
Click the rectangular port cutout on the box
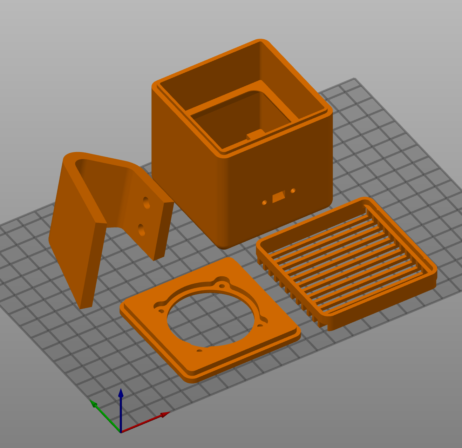(x=279, y=197)
